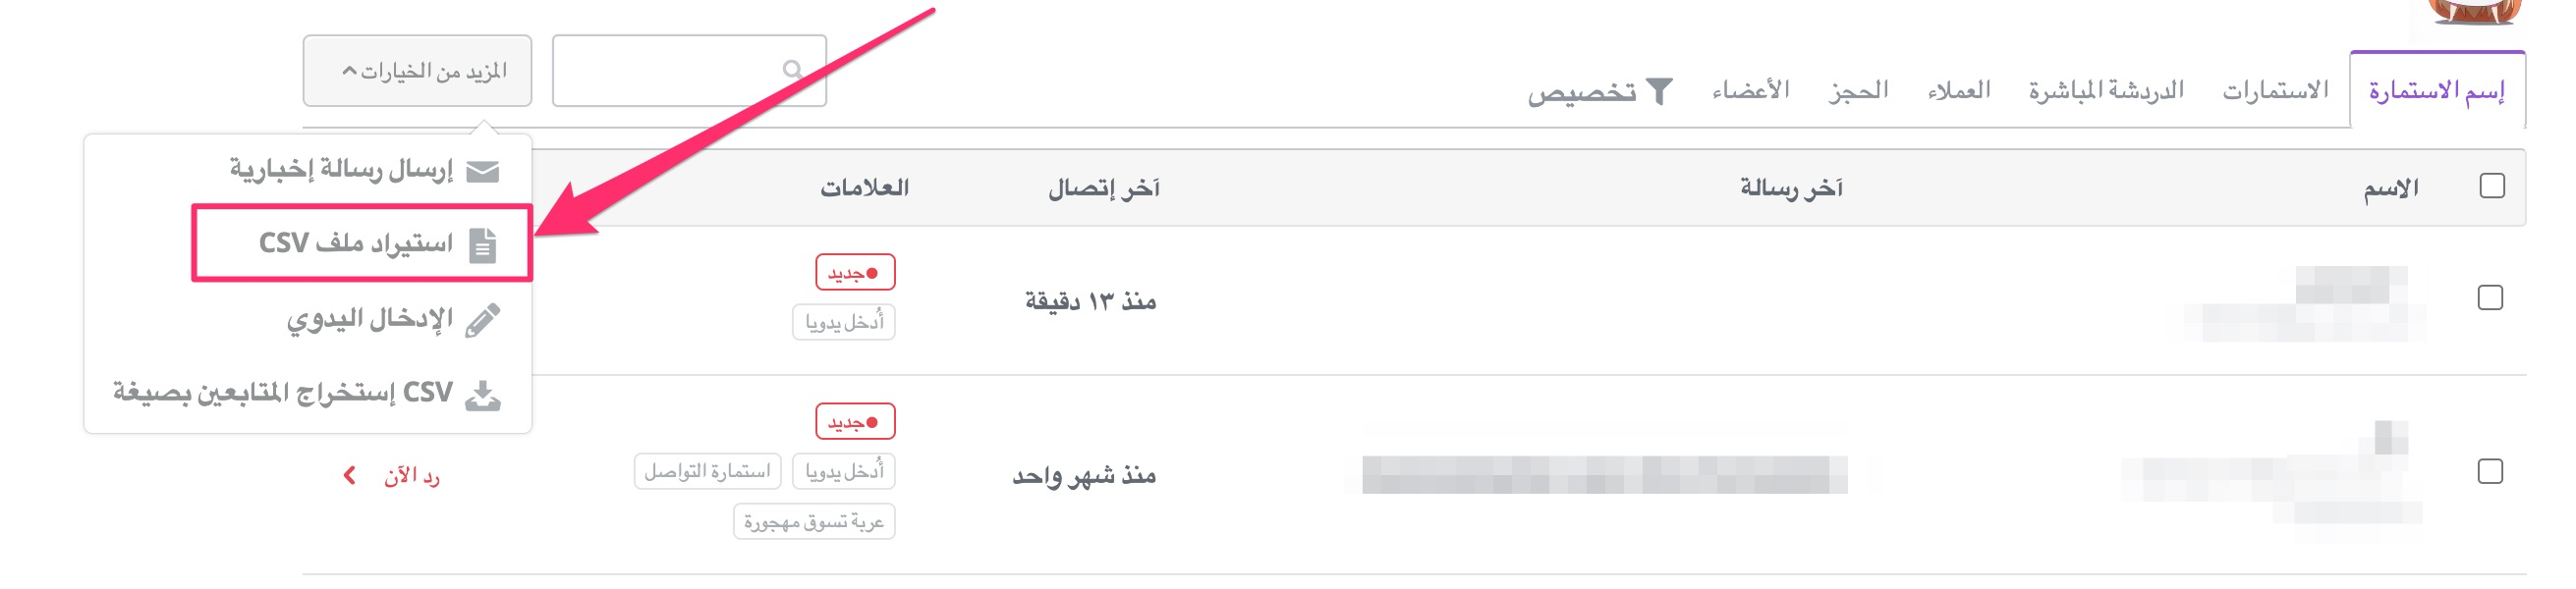The image size is (2576, 589).
Task: Check the second contact row checkbox
Action: pyautogui.click(x=2490, y=471)
